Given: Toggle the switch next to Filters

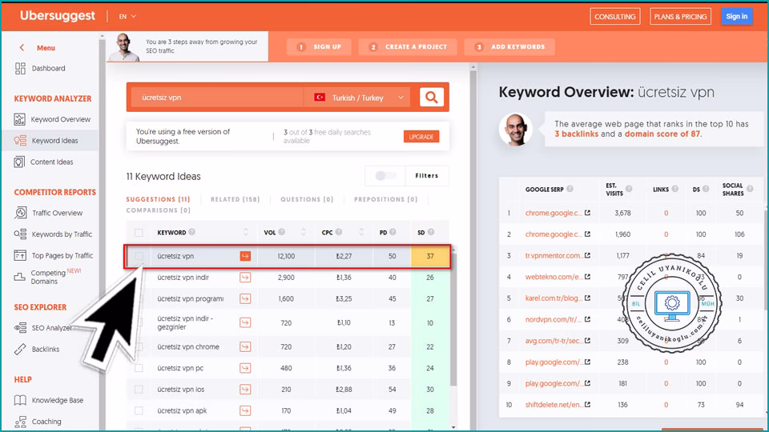Looking at the screenshot, I should (385, 176).
